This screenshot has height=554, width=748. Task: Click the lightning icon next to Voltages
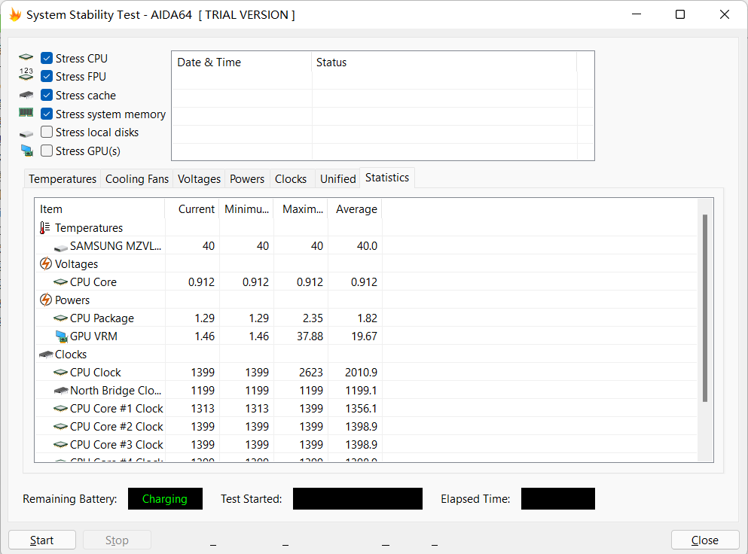[45, 264]
